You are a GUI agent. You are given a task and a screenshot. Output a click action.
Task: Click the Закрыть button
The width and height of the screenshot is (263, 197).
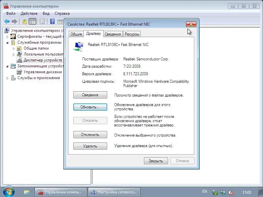pyautogui.click(x=156, y=161)
